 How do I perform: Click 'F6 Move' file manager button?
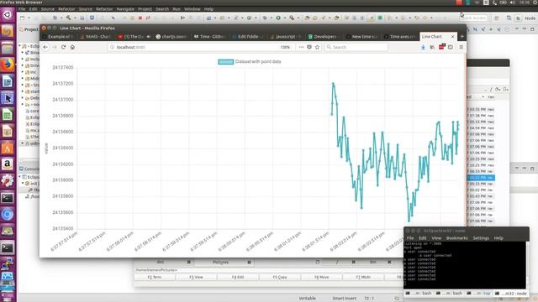pos(321,277)
